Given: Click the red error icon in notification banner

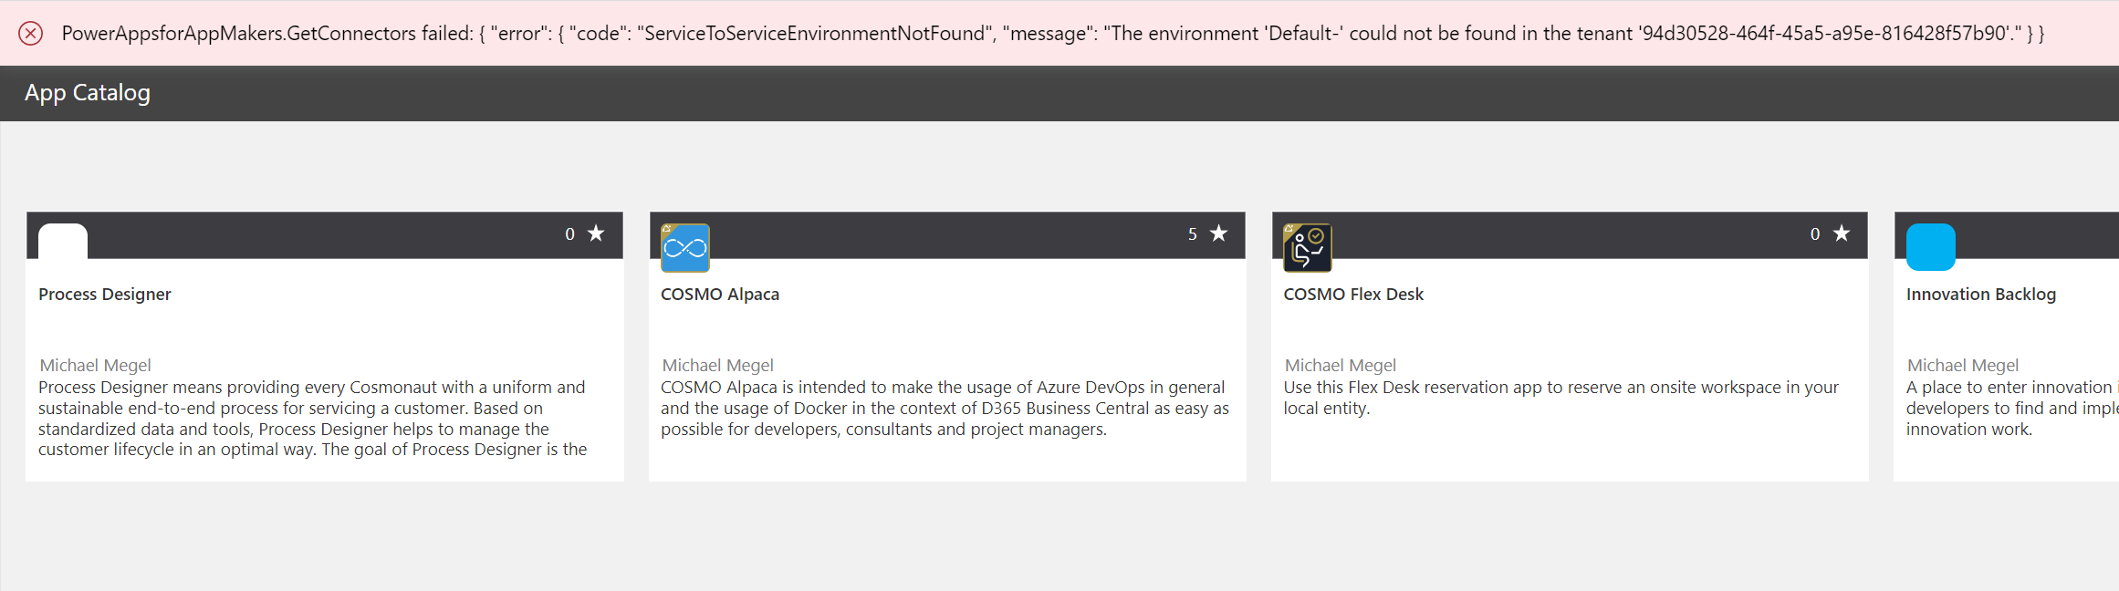Looking at the screenshot, I should coord(30,34).
